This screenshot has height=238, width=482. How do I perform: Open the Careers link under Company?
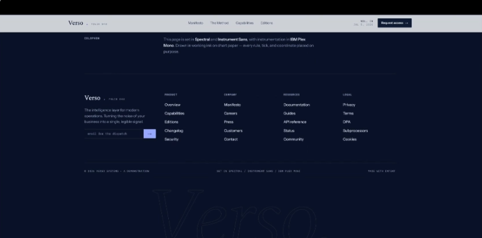coord(230,113)
